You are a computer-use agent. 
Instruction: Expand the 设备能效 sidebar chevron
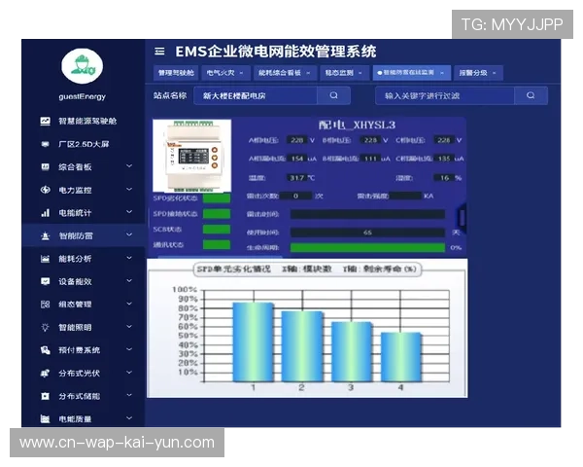pyautogui.click(x=129, y=281)
